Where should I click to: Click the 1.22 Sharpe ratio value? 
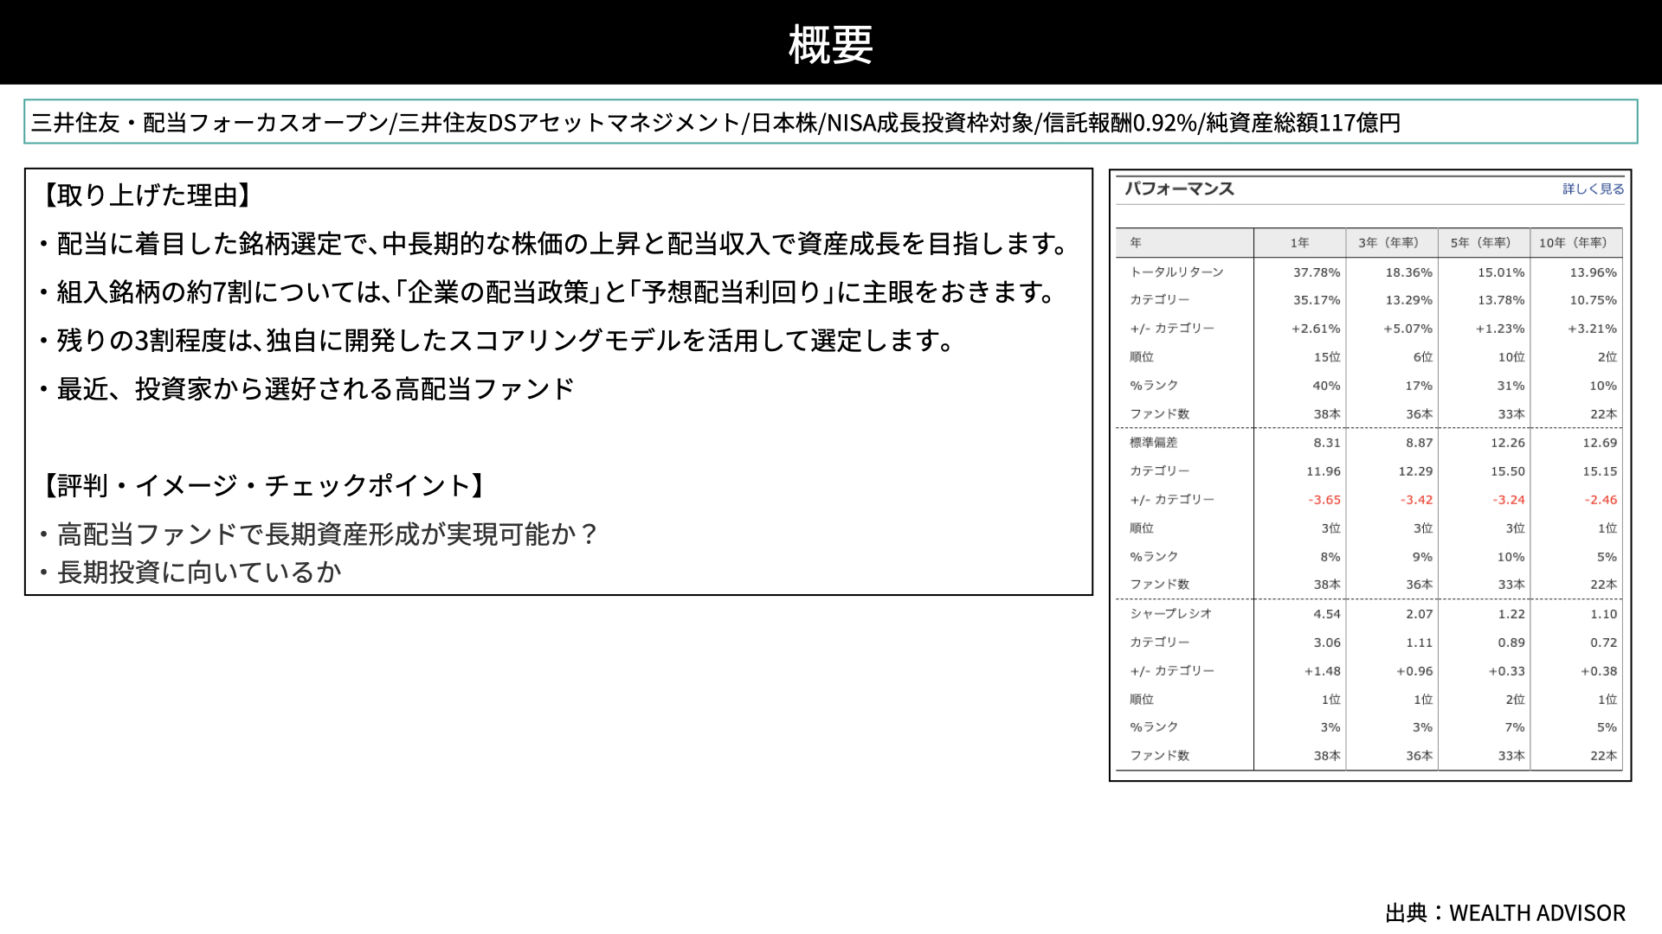pyautogui.click(x=1511, y=614)
